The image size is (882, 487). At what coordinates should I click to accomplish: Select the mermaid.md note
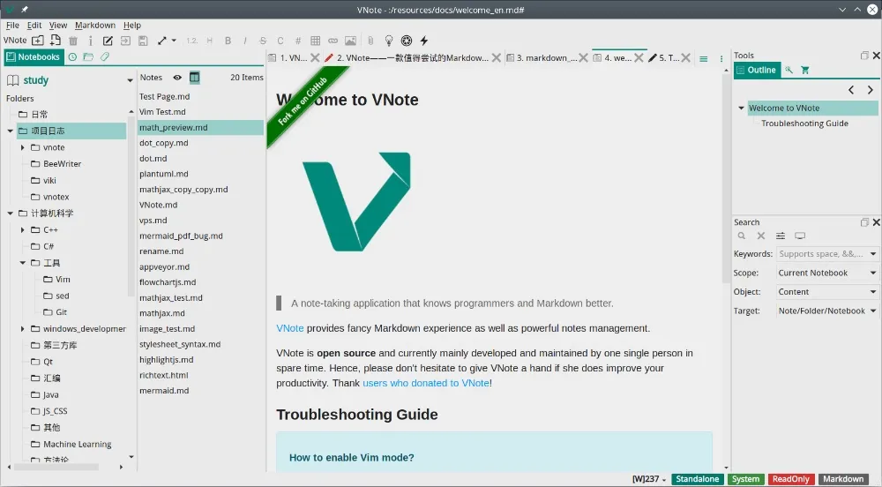point(164,391)
